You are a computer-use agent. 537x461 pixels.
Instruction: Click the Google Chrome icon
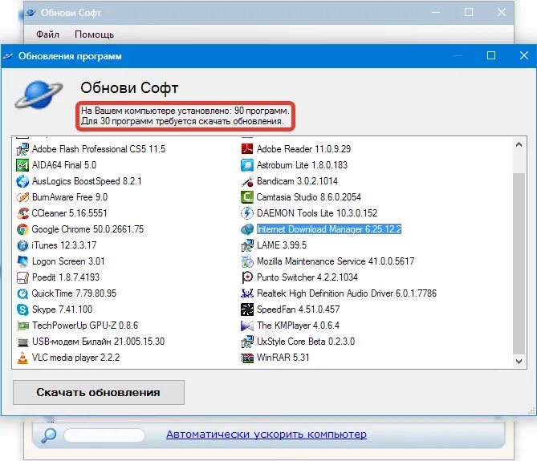tap(22, 229)
